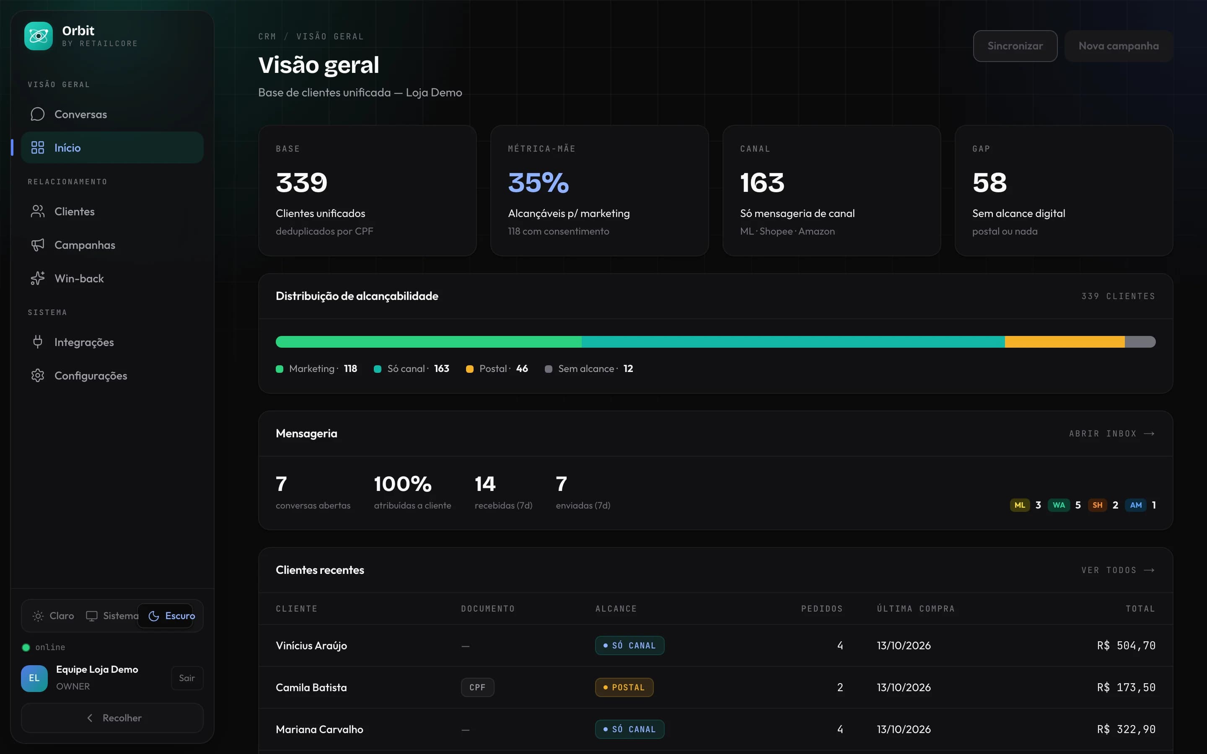This screenshot has height=754, width=1207.
Task: Click the EL user avatar
Action: pos(34,678)
